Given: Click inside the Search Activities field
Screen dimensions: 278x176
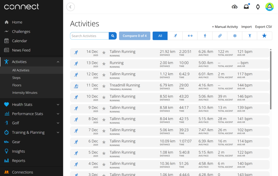Looking at the screenshot, I should click(x=90, y=36).
